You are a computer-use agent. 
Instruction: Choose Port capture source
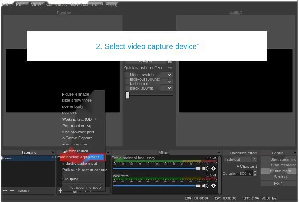[75, 144]
